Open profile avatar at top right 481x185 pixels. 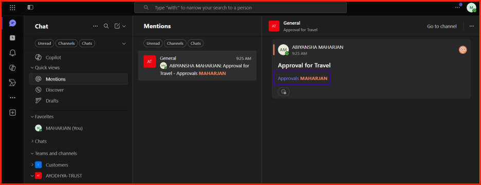pos(471,7)
